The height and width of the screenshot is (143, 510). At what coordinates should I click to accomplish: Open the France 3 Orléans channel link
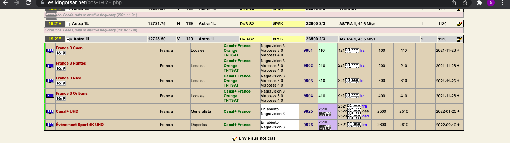[71, 93]
